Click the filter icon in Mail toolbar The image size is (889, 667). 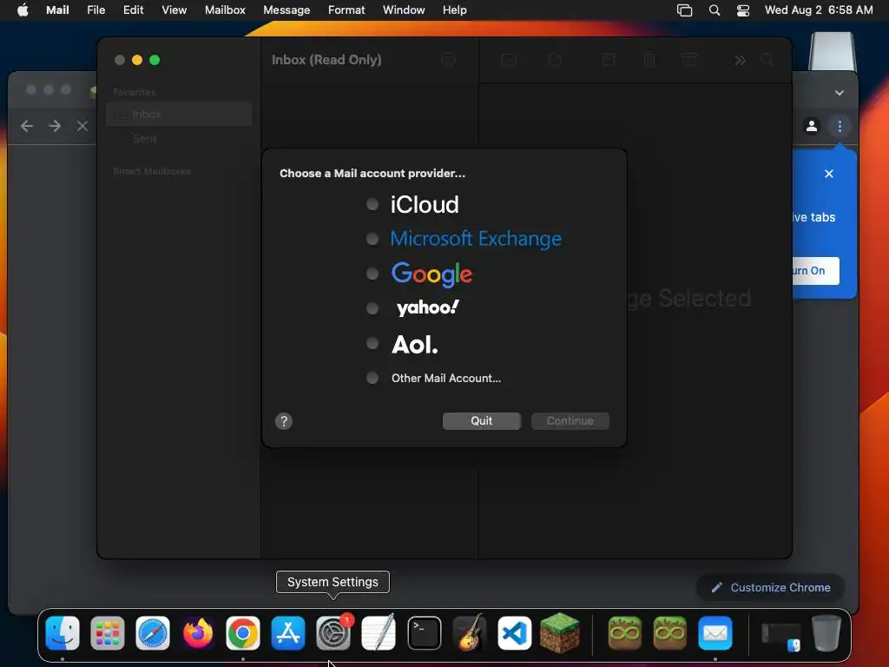[x=449, y=60]
